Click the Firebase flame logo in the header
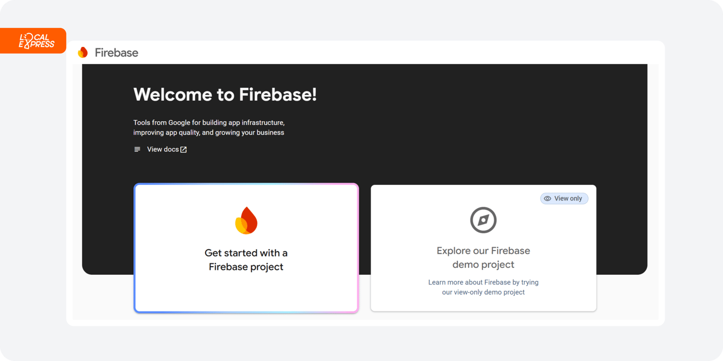The height and width of the screenshot is (361, 723). pos(83,52)
